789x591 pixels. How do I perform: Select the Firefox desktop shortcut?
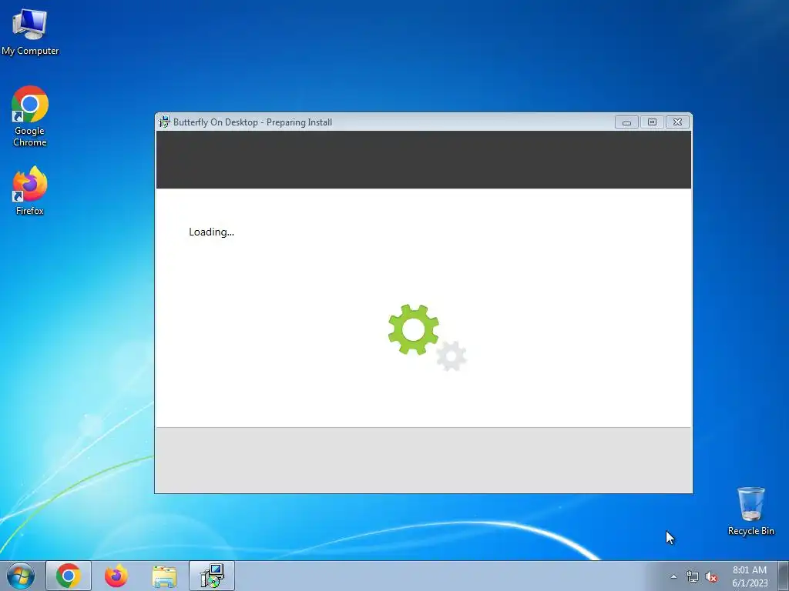coord(30,191)
